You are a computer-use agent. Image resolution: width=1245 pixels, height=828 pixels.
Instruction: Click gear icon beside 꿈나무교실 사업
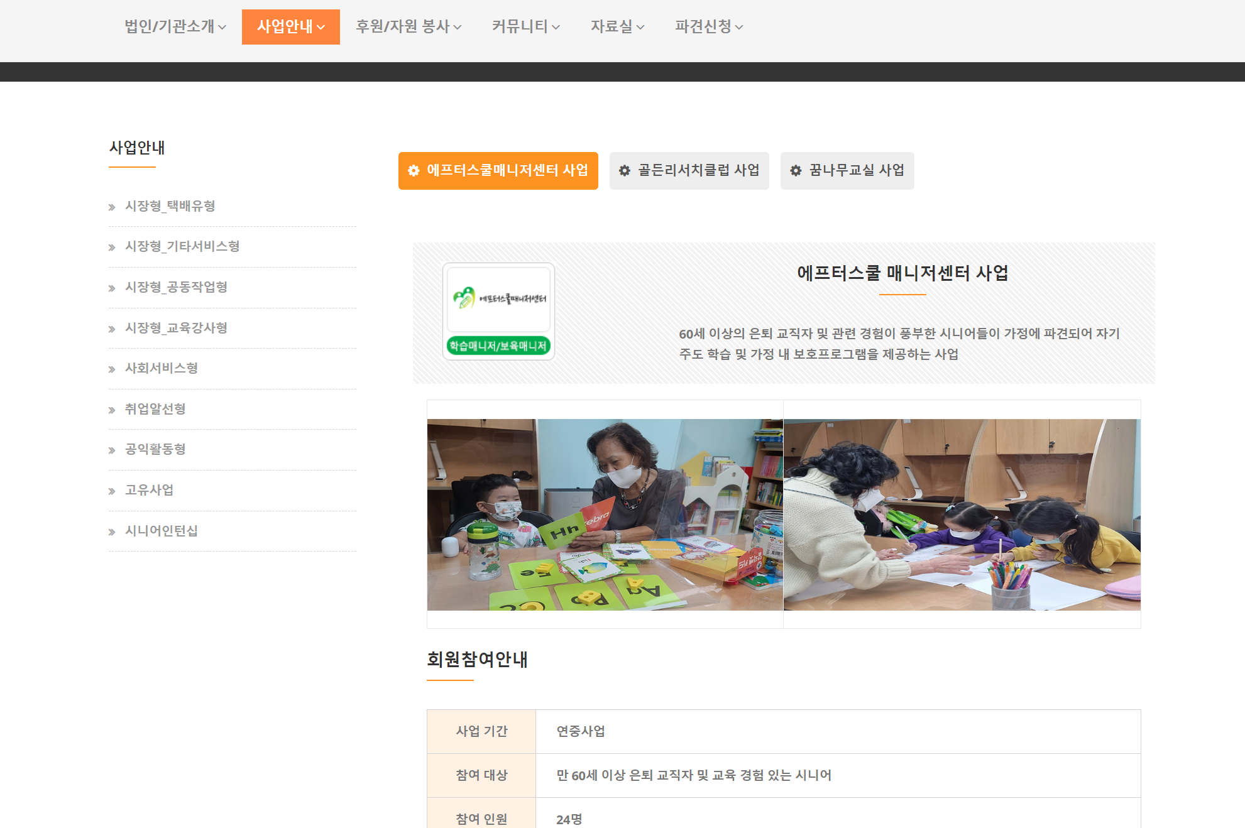[x=796, y=171]
